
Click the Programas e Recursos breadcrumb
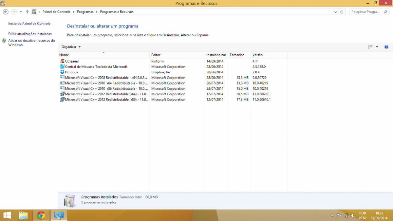click(x=117, y=12)
